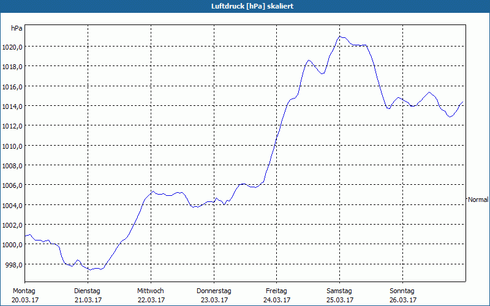Screen dimensions: 490x306
Task: Click the Freitag 24.03.17 date label
Action: coord(277,295)
